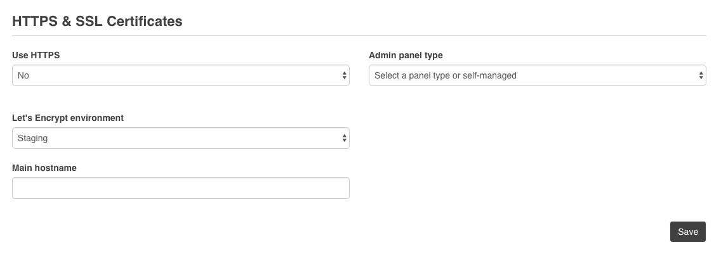Click the 'Staging' value shown in the selector
The height and width of the screenshot is (257, 721).
click(x=33, y=138)
